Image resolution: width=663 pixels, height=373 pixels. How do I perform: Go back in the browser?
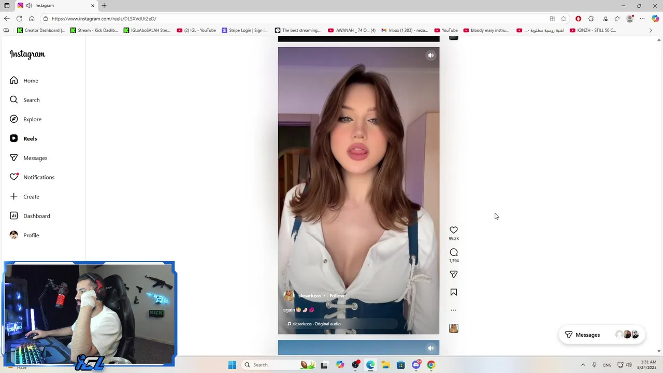7,19
